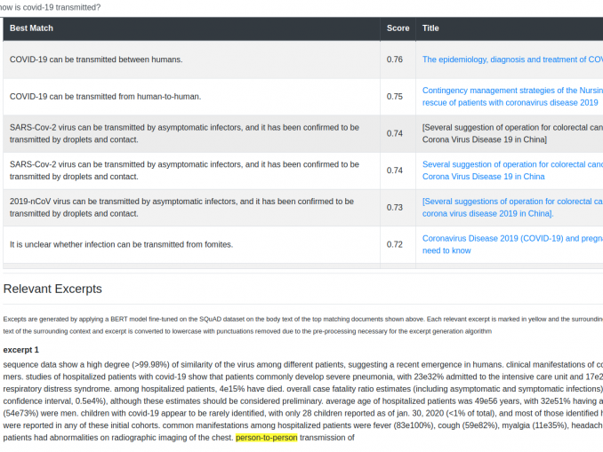Click the 0.73 score cell
Image resolution: width=603 pixels, height=452 pixels.
click(395, 207)
